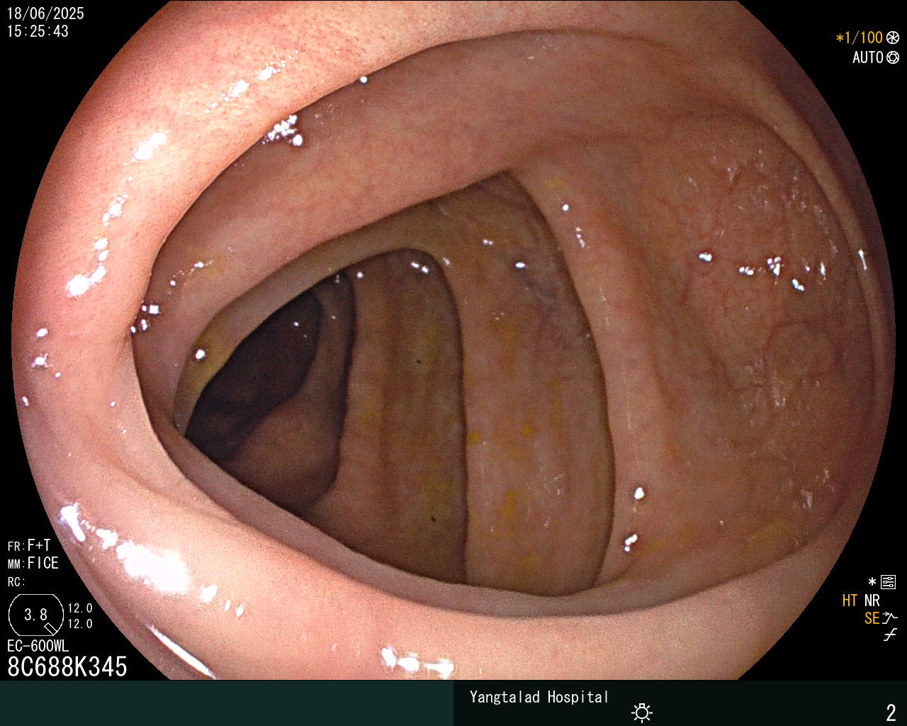
Task: Click the SE indicator in yellow
Action: 872,618
